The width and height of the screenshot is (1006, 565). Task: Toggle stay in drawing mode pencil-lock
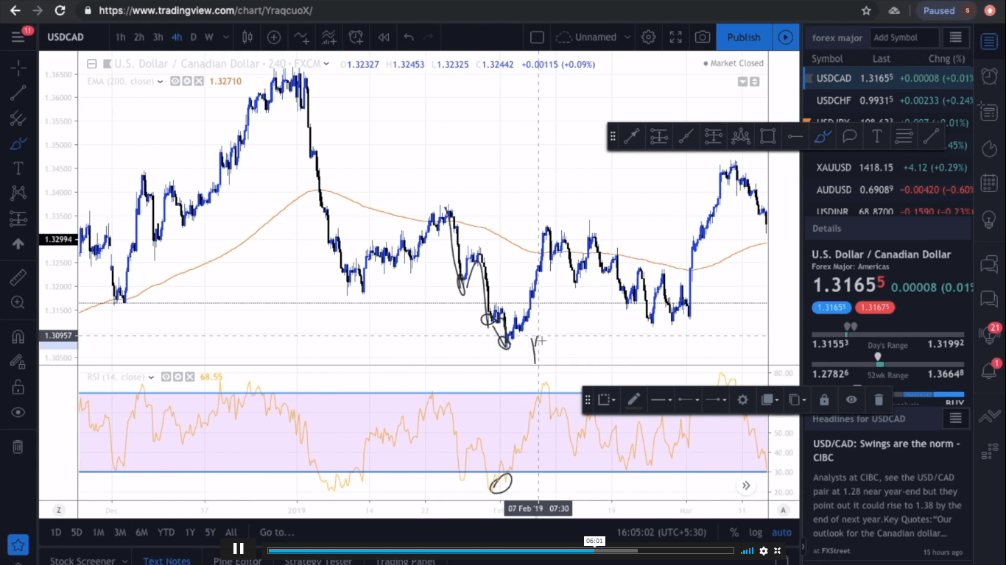point(18,361)
